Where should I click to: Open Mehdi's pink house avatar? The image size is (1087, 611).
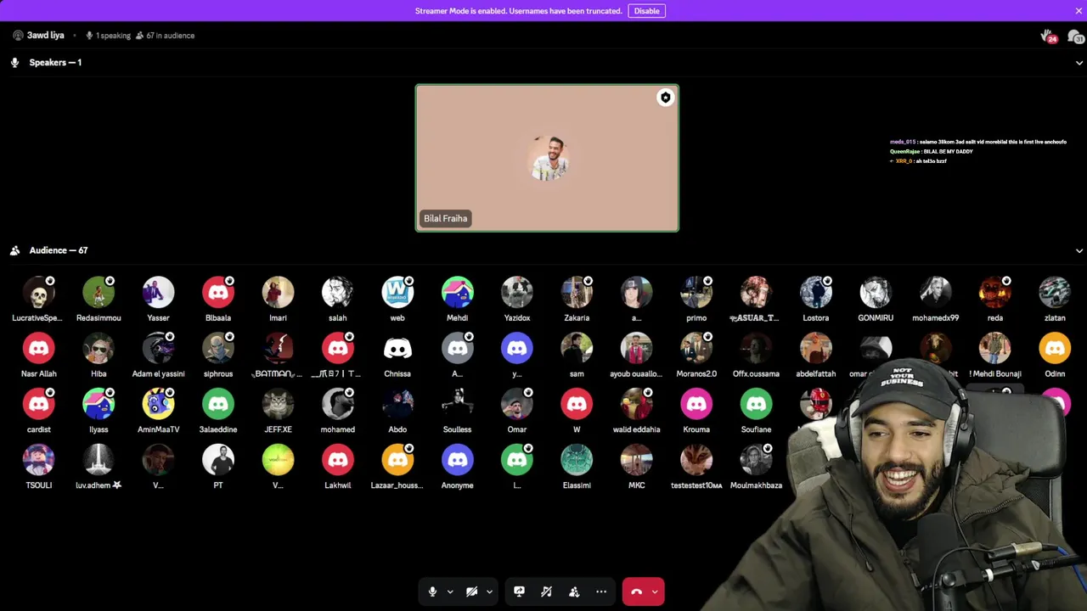click(x=457, y=292)
